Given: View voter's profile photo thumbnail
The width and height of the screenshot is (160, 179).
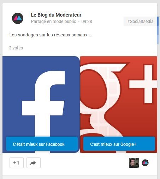Looking at the screenshot, I should [x=134, y=163].
